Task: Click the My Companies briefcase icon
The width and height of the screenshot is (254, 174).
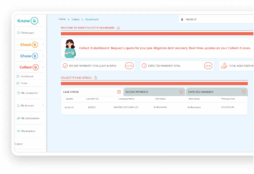Action: coord(19,93)
